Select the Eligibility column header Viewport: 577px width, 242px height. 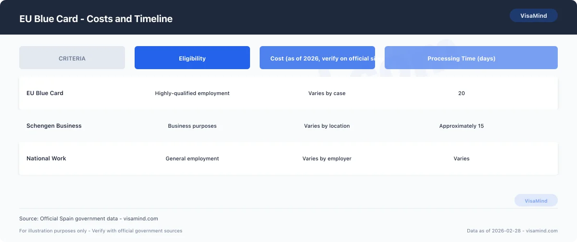tap(192, 58)
